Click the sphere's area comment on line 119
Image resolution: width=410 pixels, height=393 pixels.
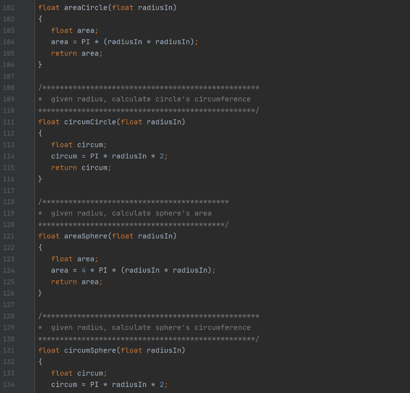124,213
